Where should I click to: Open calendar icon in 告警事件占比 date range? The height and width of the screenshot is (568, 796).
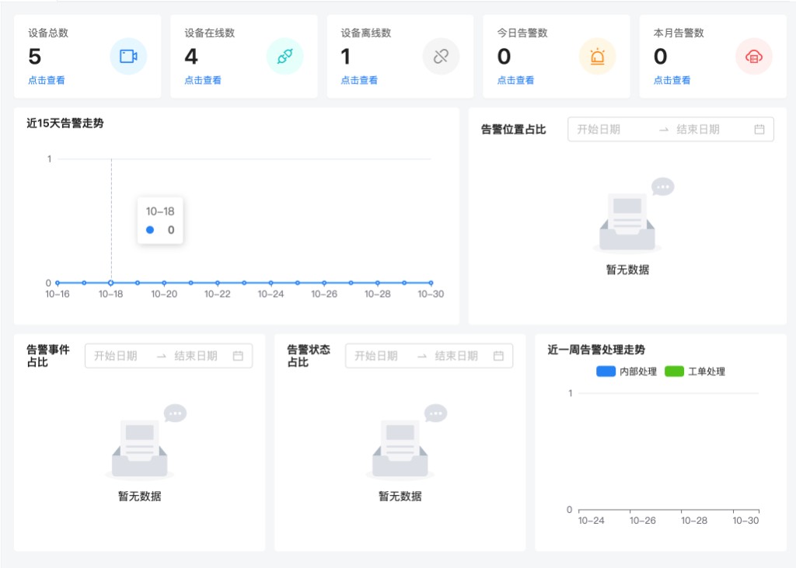[x=238, y=356]
